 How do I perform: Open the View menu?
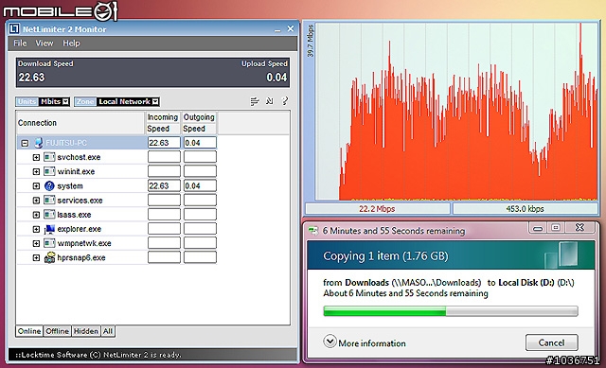point(45,44)
